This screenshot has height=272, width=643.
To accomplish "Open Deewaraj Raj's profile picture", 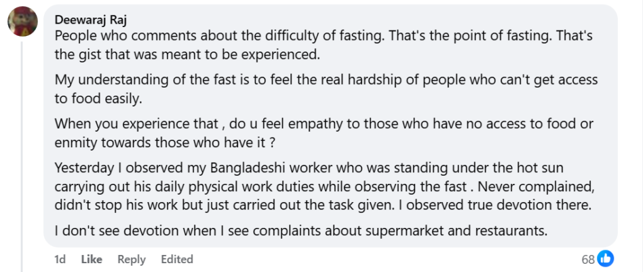I will coord(22,21).
